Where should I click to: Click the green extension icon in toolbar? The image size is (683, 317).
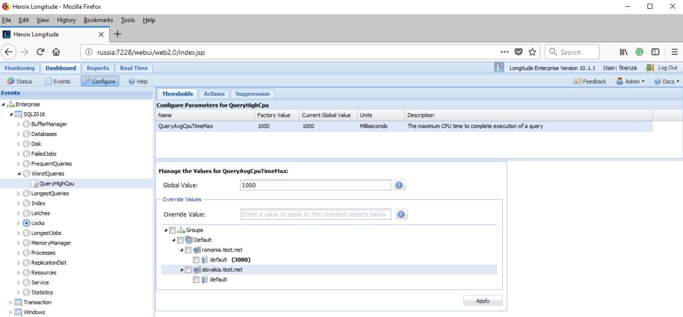tap(639, 52)
